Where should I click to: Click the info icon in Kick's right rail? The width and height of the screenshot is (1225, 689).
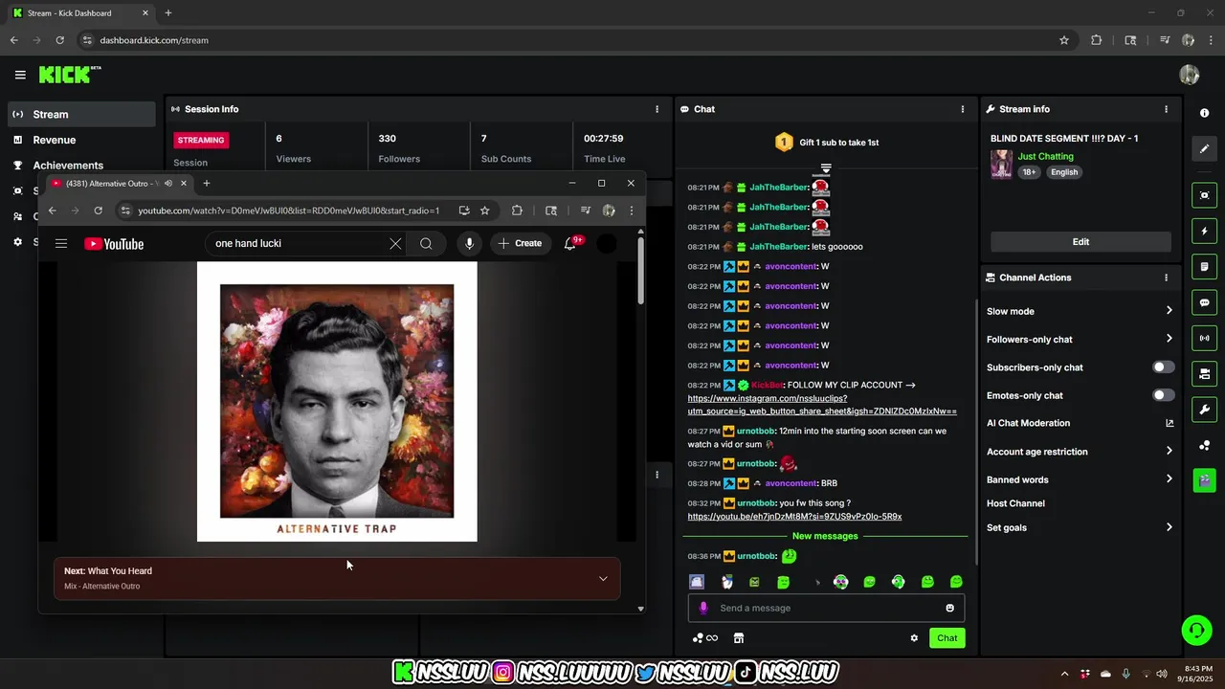tap(1204, 113)
